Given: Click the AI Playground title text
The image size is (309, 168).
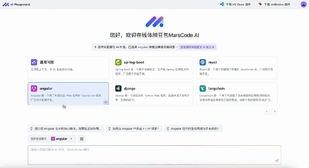Looking at the screenshot, I should [20, 4].
